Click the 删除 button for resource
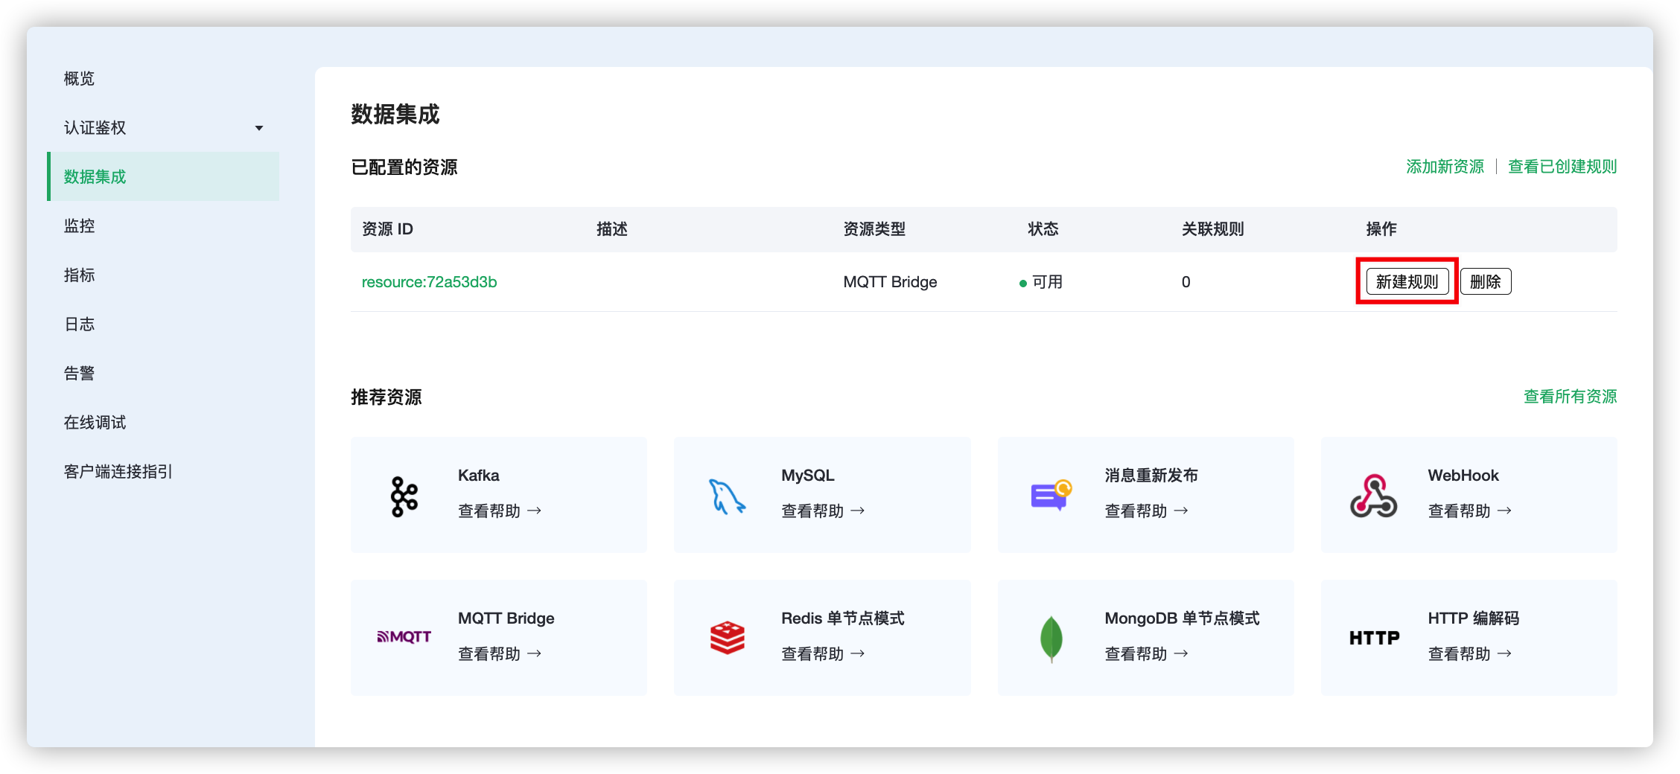This screenshot has height=774, width=1680. pos(1486,282)
